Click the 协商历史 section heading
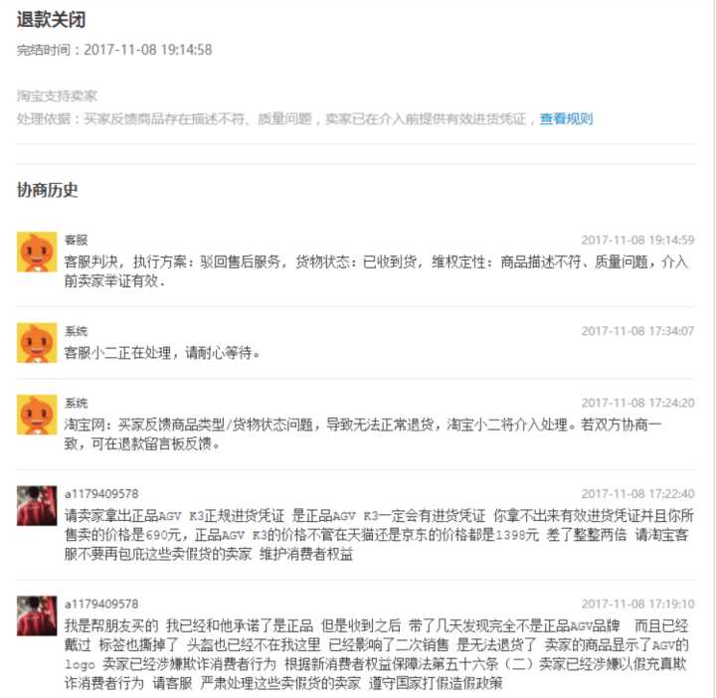This screenshot has width=716, height=698. coord(48,190)
